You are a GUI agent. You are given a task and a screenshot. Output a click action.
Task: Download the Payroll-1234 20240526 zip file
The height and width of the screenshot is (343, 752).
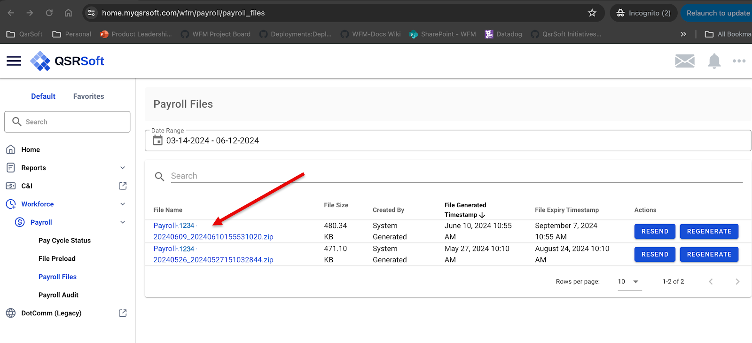[x=213, y=254]
